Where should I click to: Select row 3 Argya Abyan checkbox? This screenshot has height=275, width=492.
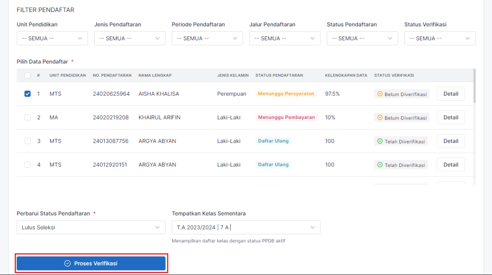[27, 141]
